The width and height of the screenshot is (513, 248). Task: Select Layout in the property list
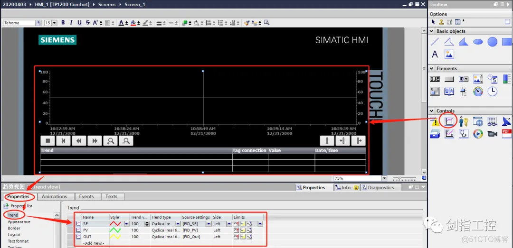[x=14, y=235]
